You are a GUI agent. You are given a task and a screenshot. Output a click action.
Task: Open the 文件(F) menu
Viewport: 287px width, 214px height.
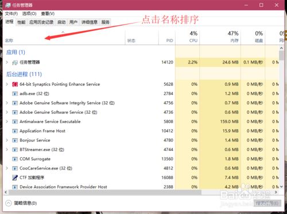[11, 14]
